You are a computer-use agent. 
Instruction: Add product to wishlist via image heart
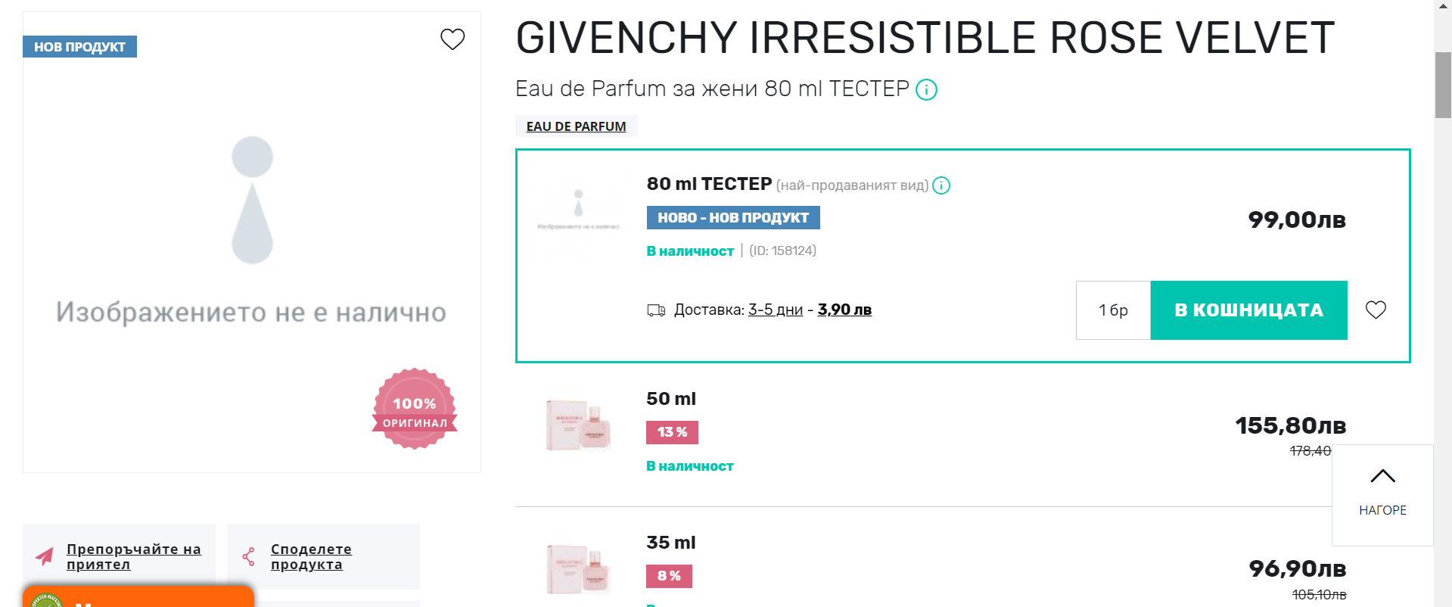point(452,39)
